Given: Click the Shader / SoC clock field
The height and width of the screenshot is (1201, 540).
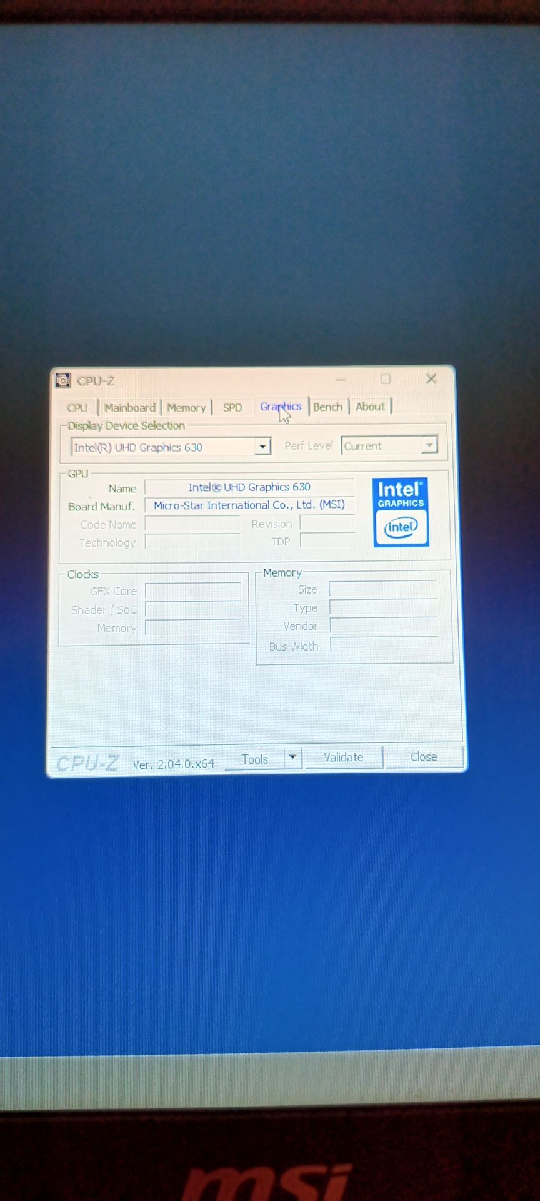Looking at the screenshot, I should click(x=193, y=609).
